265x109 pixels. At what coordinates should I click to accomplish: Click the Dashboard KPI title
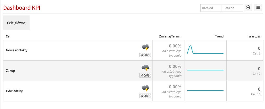point(21,8)
